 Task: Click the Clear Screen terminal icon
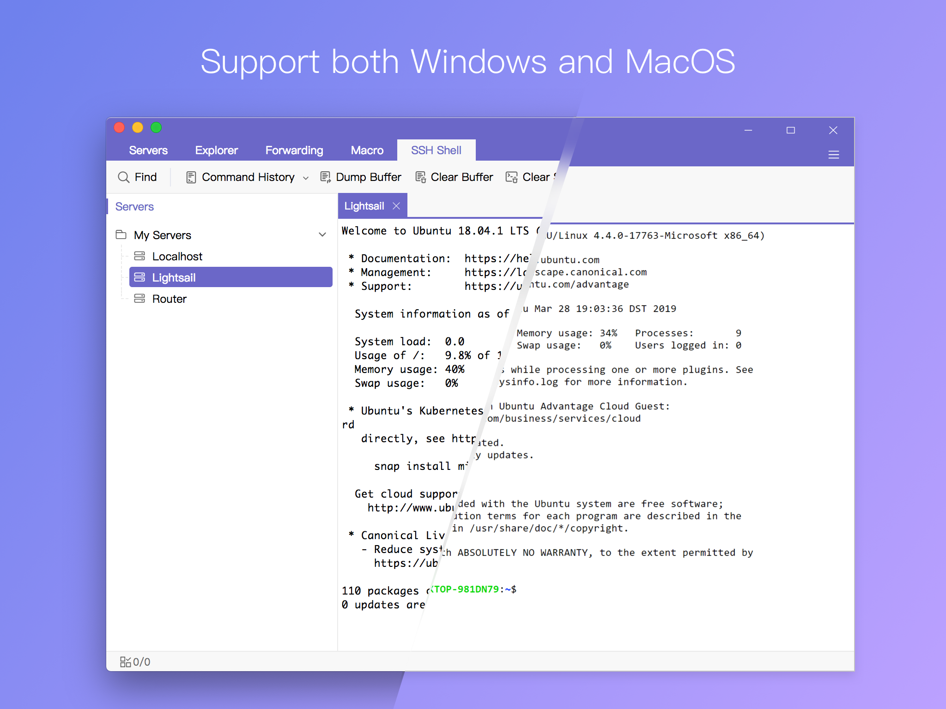(511, 177)
